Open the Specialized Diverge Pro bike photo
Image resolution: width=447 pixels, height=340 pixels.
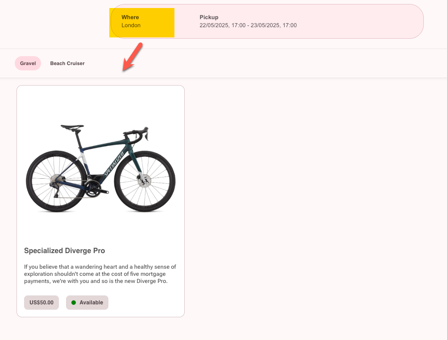tap(101, 168)
